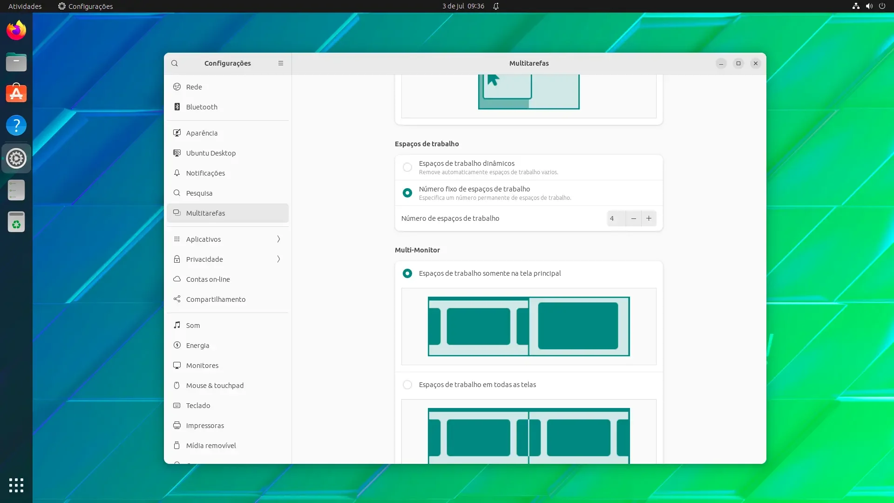Open the Trash icon in dock

[x=16, y=222]
